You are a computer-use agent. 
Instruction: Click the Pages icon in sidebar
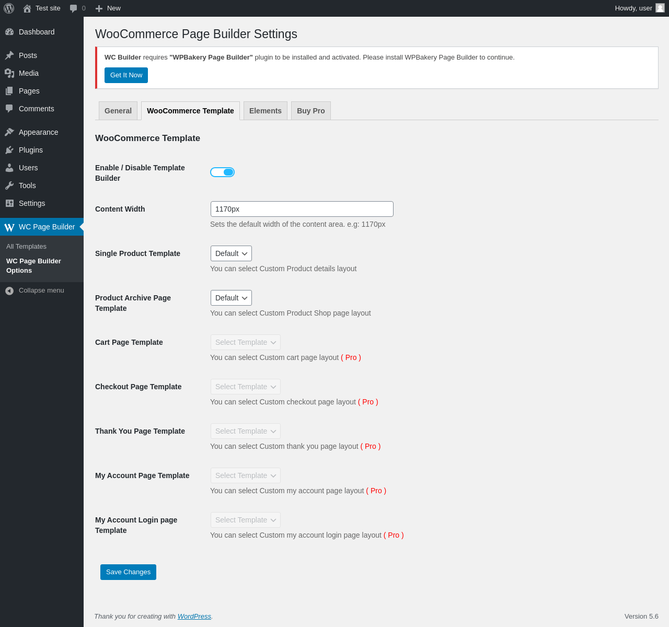pos(9,91)
